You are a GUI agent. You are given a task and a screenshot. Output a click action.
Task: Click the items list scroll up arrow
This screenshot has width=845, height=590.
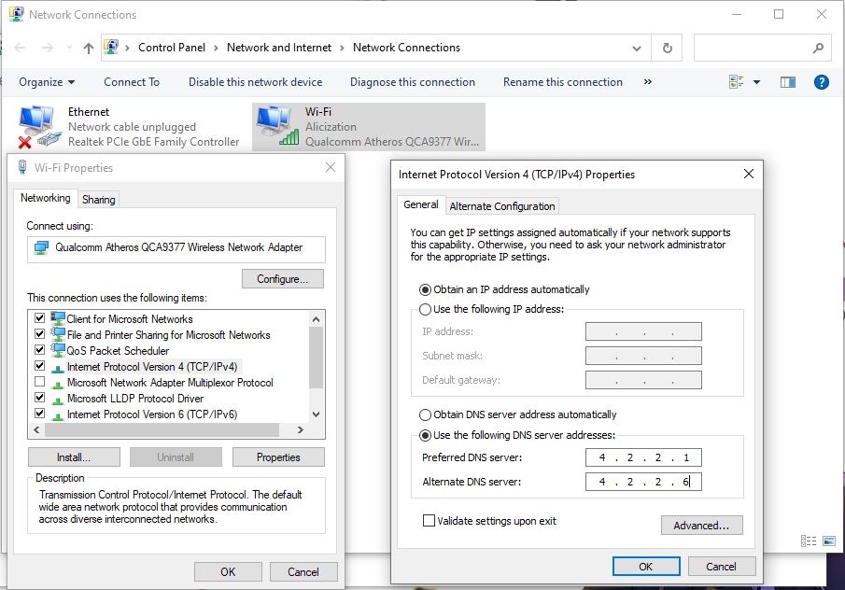point(317,319)
